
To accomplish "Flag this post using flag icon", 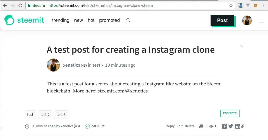I will pyautogui.click(x=241, y=47).
